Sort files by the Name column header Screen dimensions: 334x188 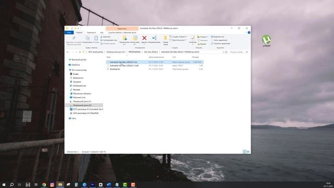click(109, 57)
